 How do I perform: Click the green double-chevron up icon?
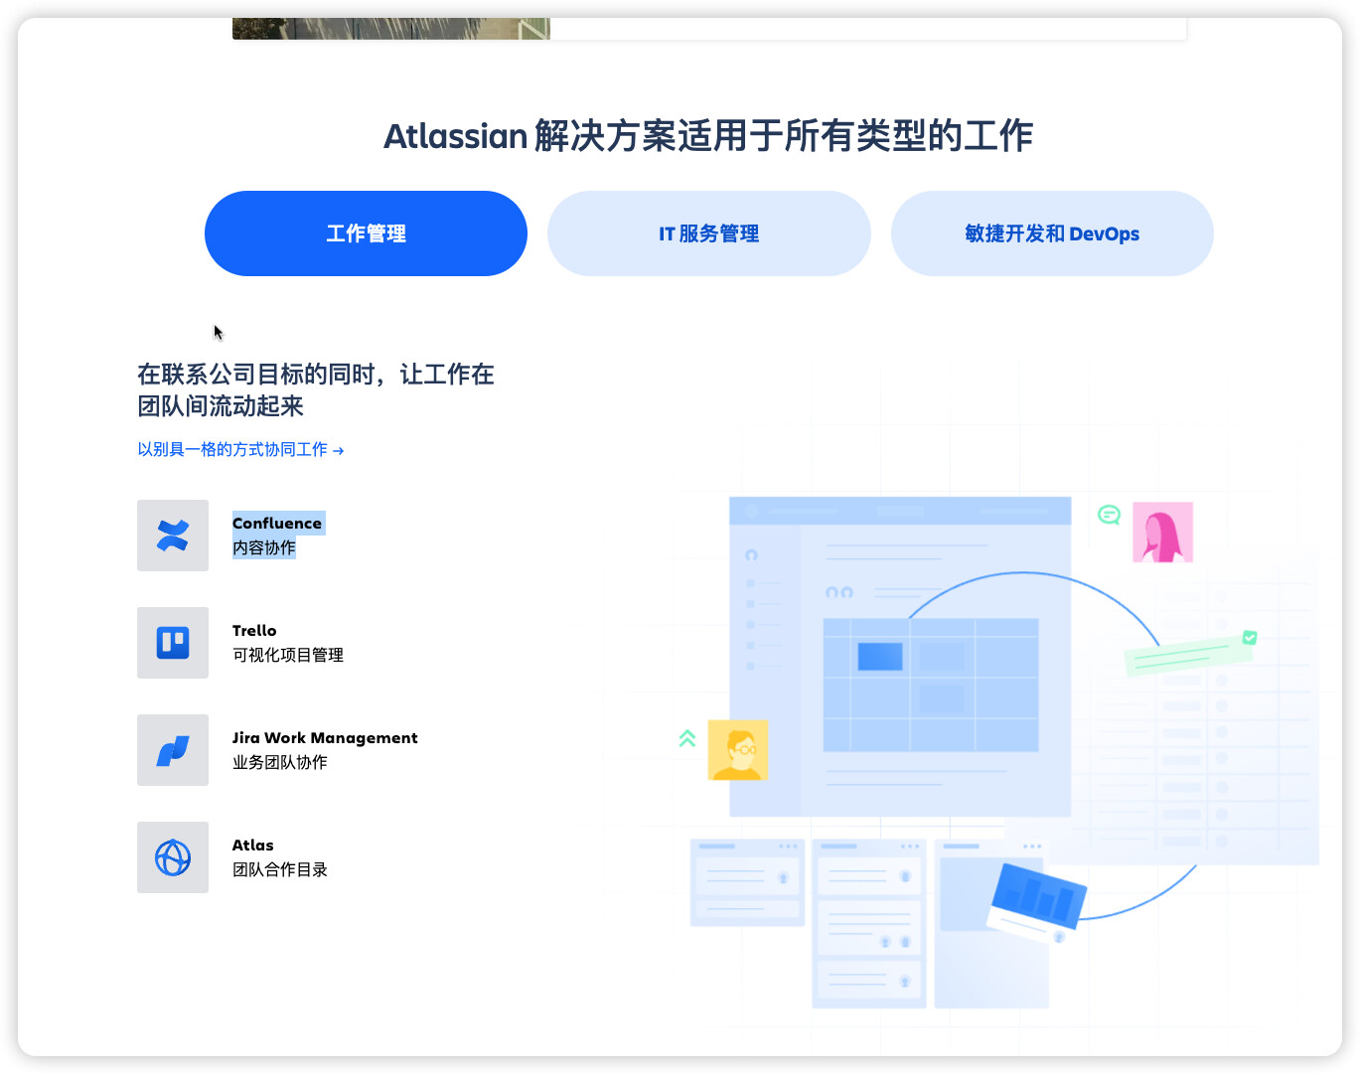click(687, 738)
